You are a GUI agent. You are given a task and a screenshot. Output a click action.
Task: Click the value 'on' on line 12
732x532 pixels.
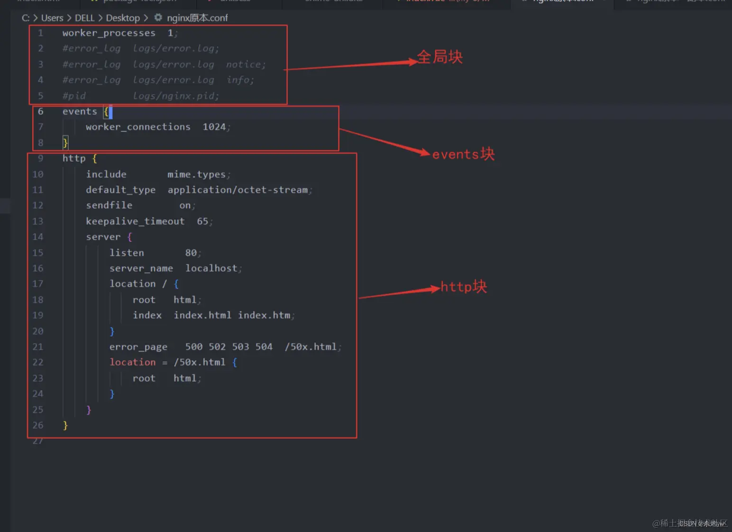185,206
